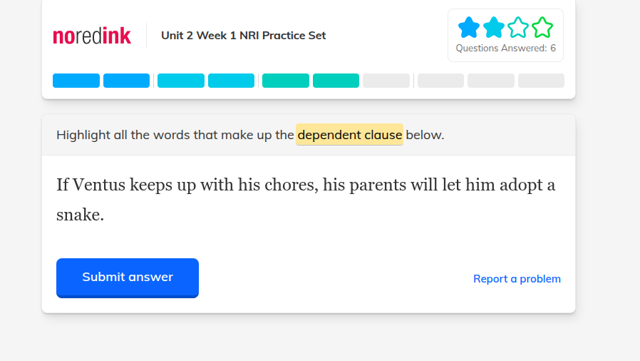This screenshot has height=361, width=640.
Task: Click the Questions Answered counter
Action: tap(506, 49)
